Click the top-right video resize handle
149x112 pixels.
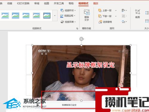pos(131,45)
